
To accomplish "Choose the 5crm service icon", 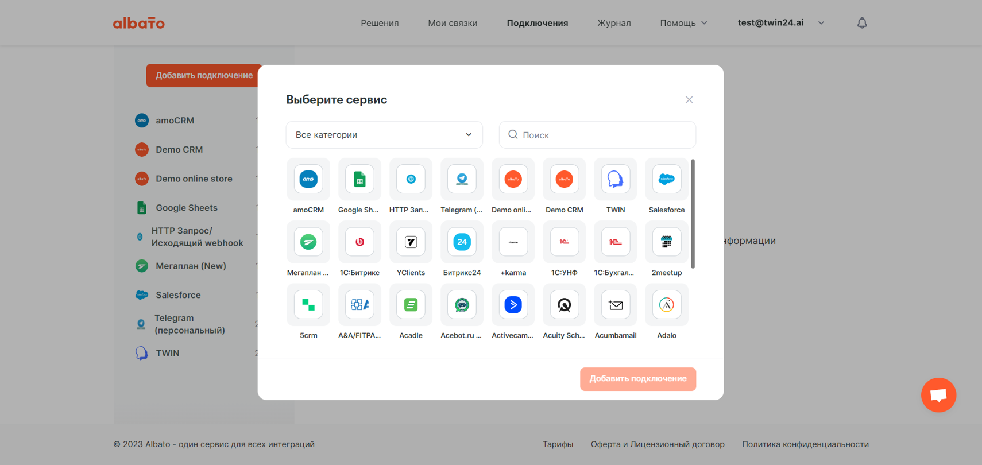I will (x=308, y=304).
